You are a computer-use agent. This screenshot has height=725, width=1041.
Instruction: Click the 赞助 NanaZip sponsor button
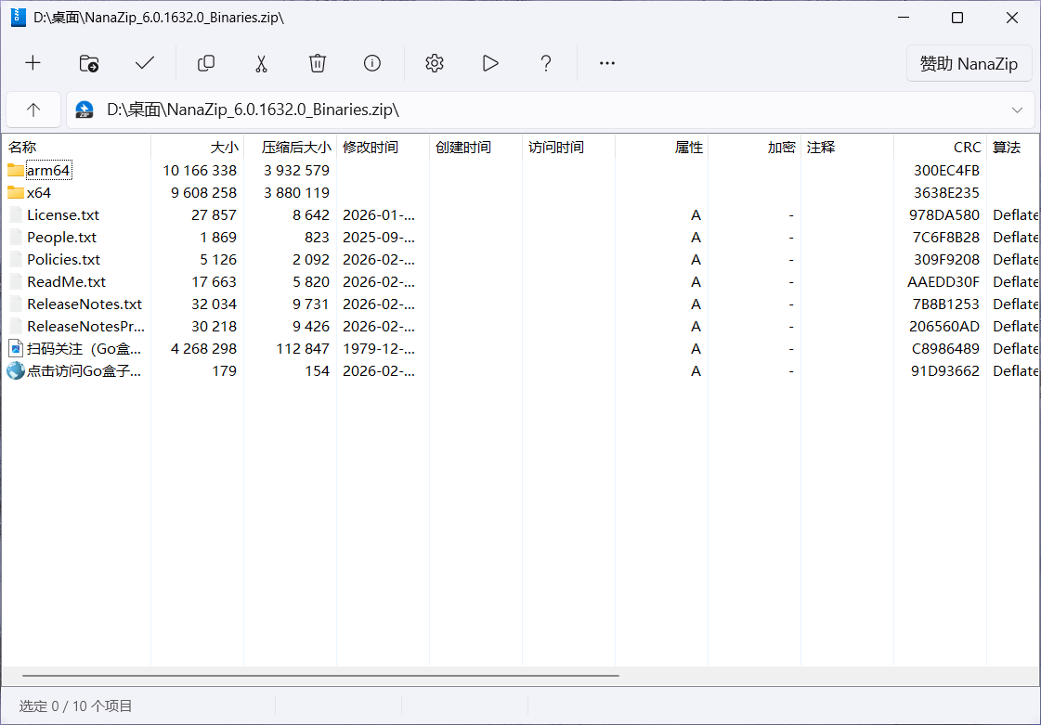pos(969,64)
